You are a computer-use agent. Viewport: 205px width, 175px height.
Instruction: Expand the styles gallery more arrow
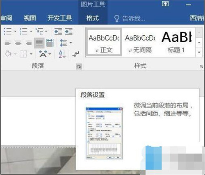(x=199, y=52)
